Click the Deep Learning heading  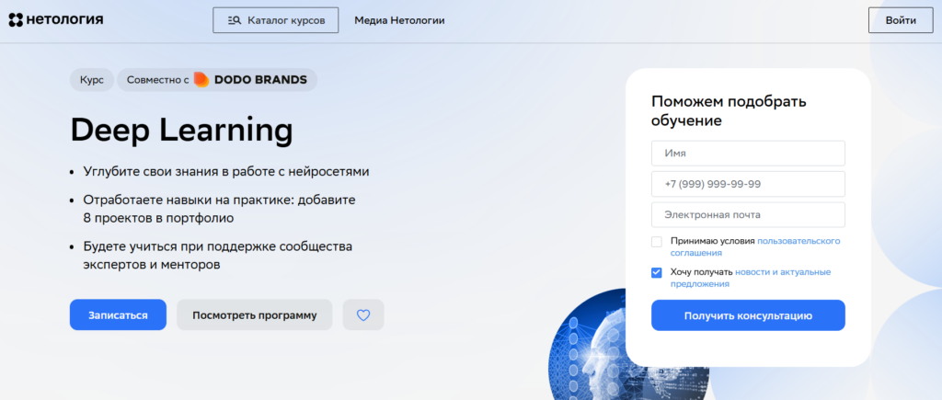coord(181,130)
